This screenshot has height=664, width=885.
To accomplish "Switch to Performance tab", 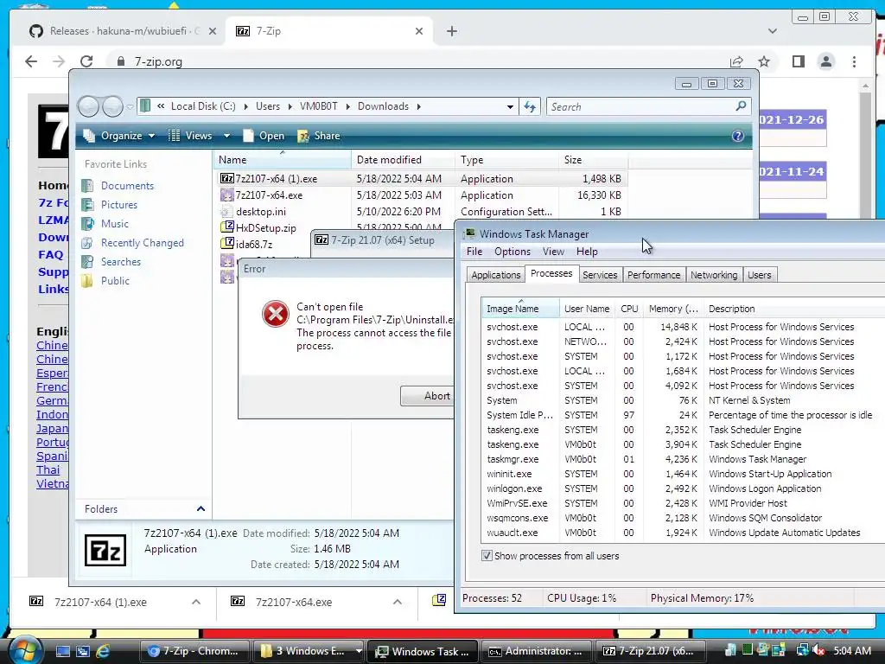I will [x=653, y=275].
